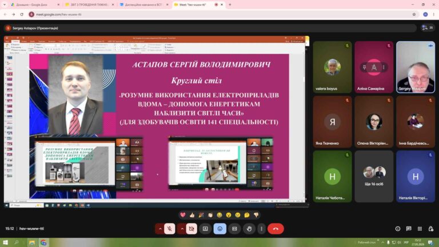Open the Chrome profile avatar
This screenshot has width=439, height=247.
pos(425,14)
